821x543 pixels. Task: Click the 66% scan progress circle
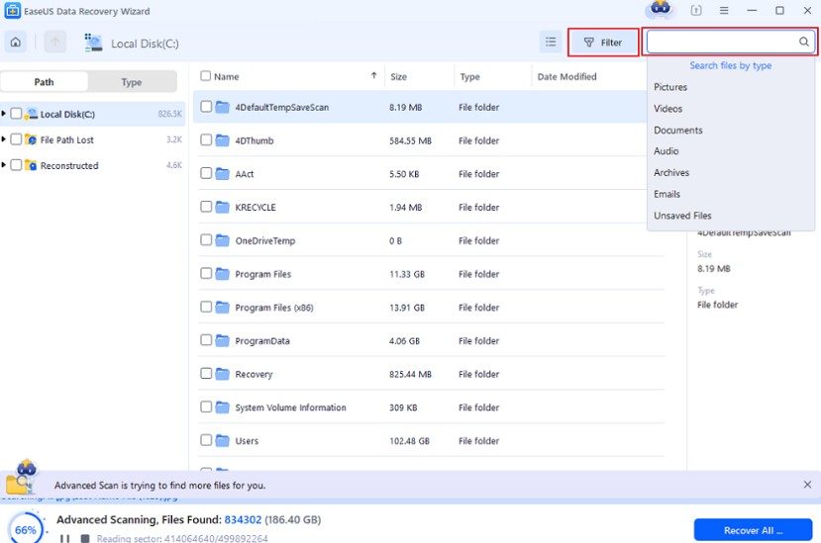[25, 528]
